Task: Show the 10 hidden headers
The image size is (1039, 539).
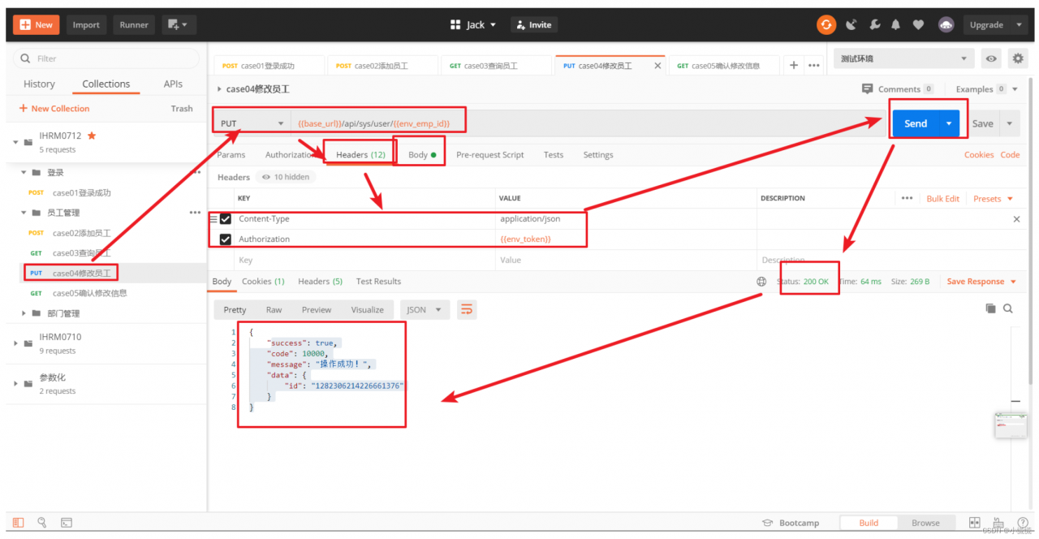Action: pyautogui.click(x=285, y=177)
